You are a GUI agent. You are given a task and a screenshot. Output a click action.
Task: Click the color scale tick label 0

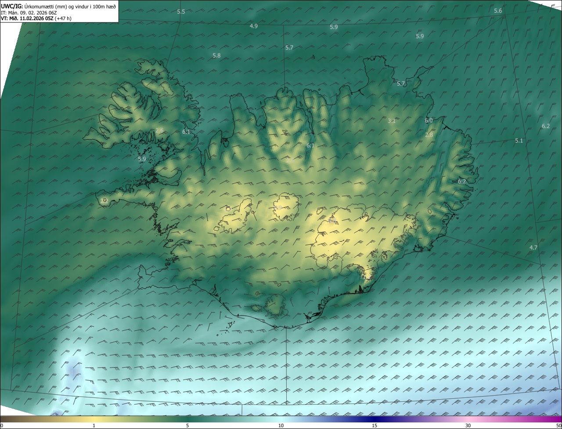coord(2,426)
